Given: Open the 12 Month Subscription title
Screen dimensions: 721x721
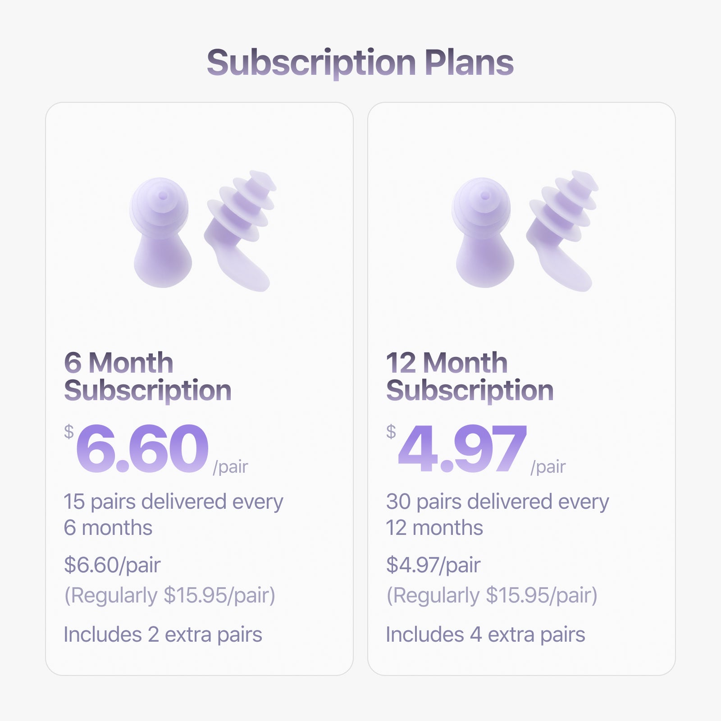Looking at the screenshot, I should (x=470, y=376).
